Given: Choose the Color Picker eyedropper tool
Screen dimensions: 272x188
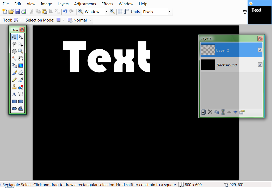Looking at the screenshot, I should click(x=21, y=80).
